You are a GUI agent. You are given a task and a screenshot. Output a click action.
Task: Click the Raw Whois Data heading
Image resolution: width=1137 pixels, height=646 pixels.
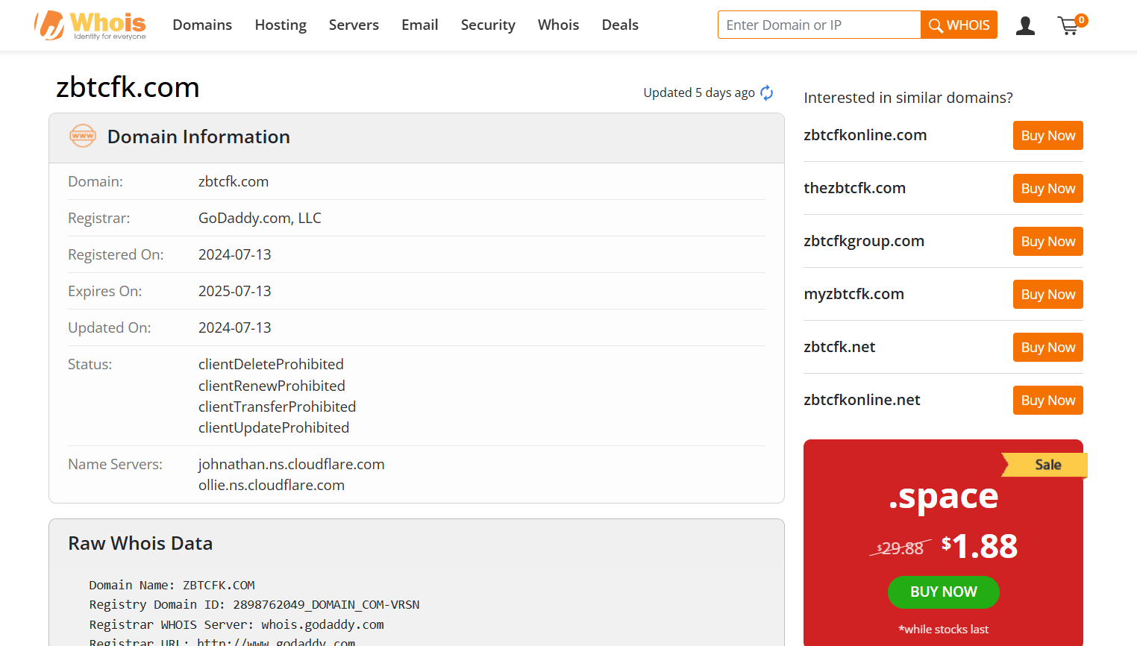(140, 543)
